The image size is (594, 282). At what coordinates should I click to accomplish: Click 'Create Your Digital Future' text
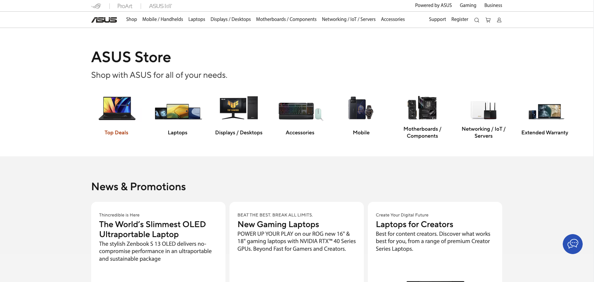pos(402,215)
